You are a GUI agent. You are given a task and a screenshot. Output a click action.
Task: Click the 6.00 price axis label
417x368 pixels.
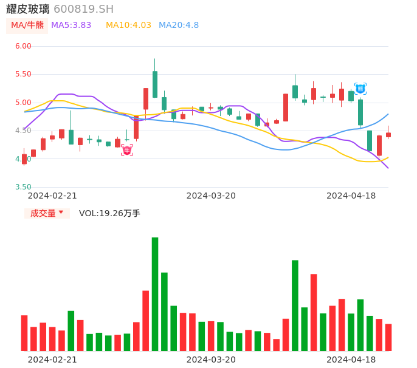tap(23, 46)
